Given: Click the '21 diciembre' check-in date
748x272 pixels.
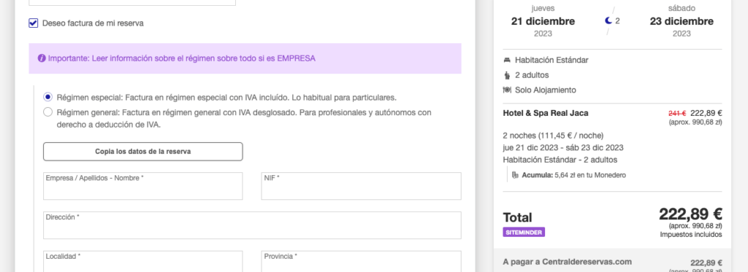Looking at the screenshot, I should point(543,21).
